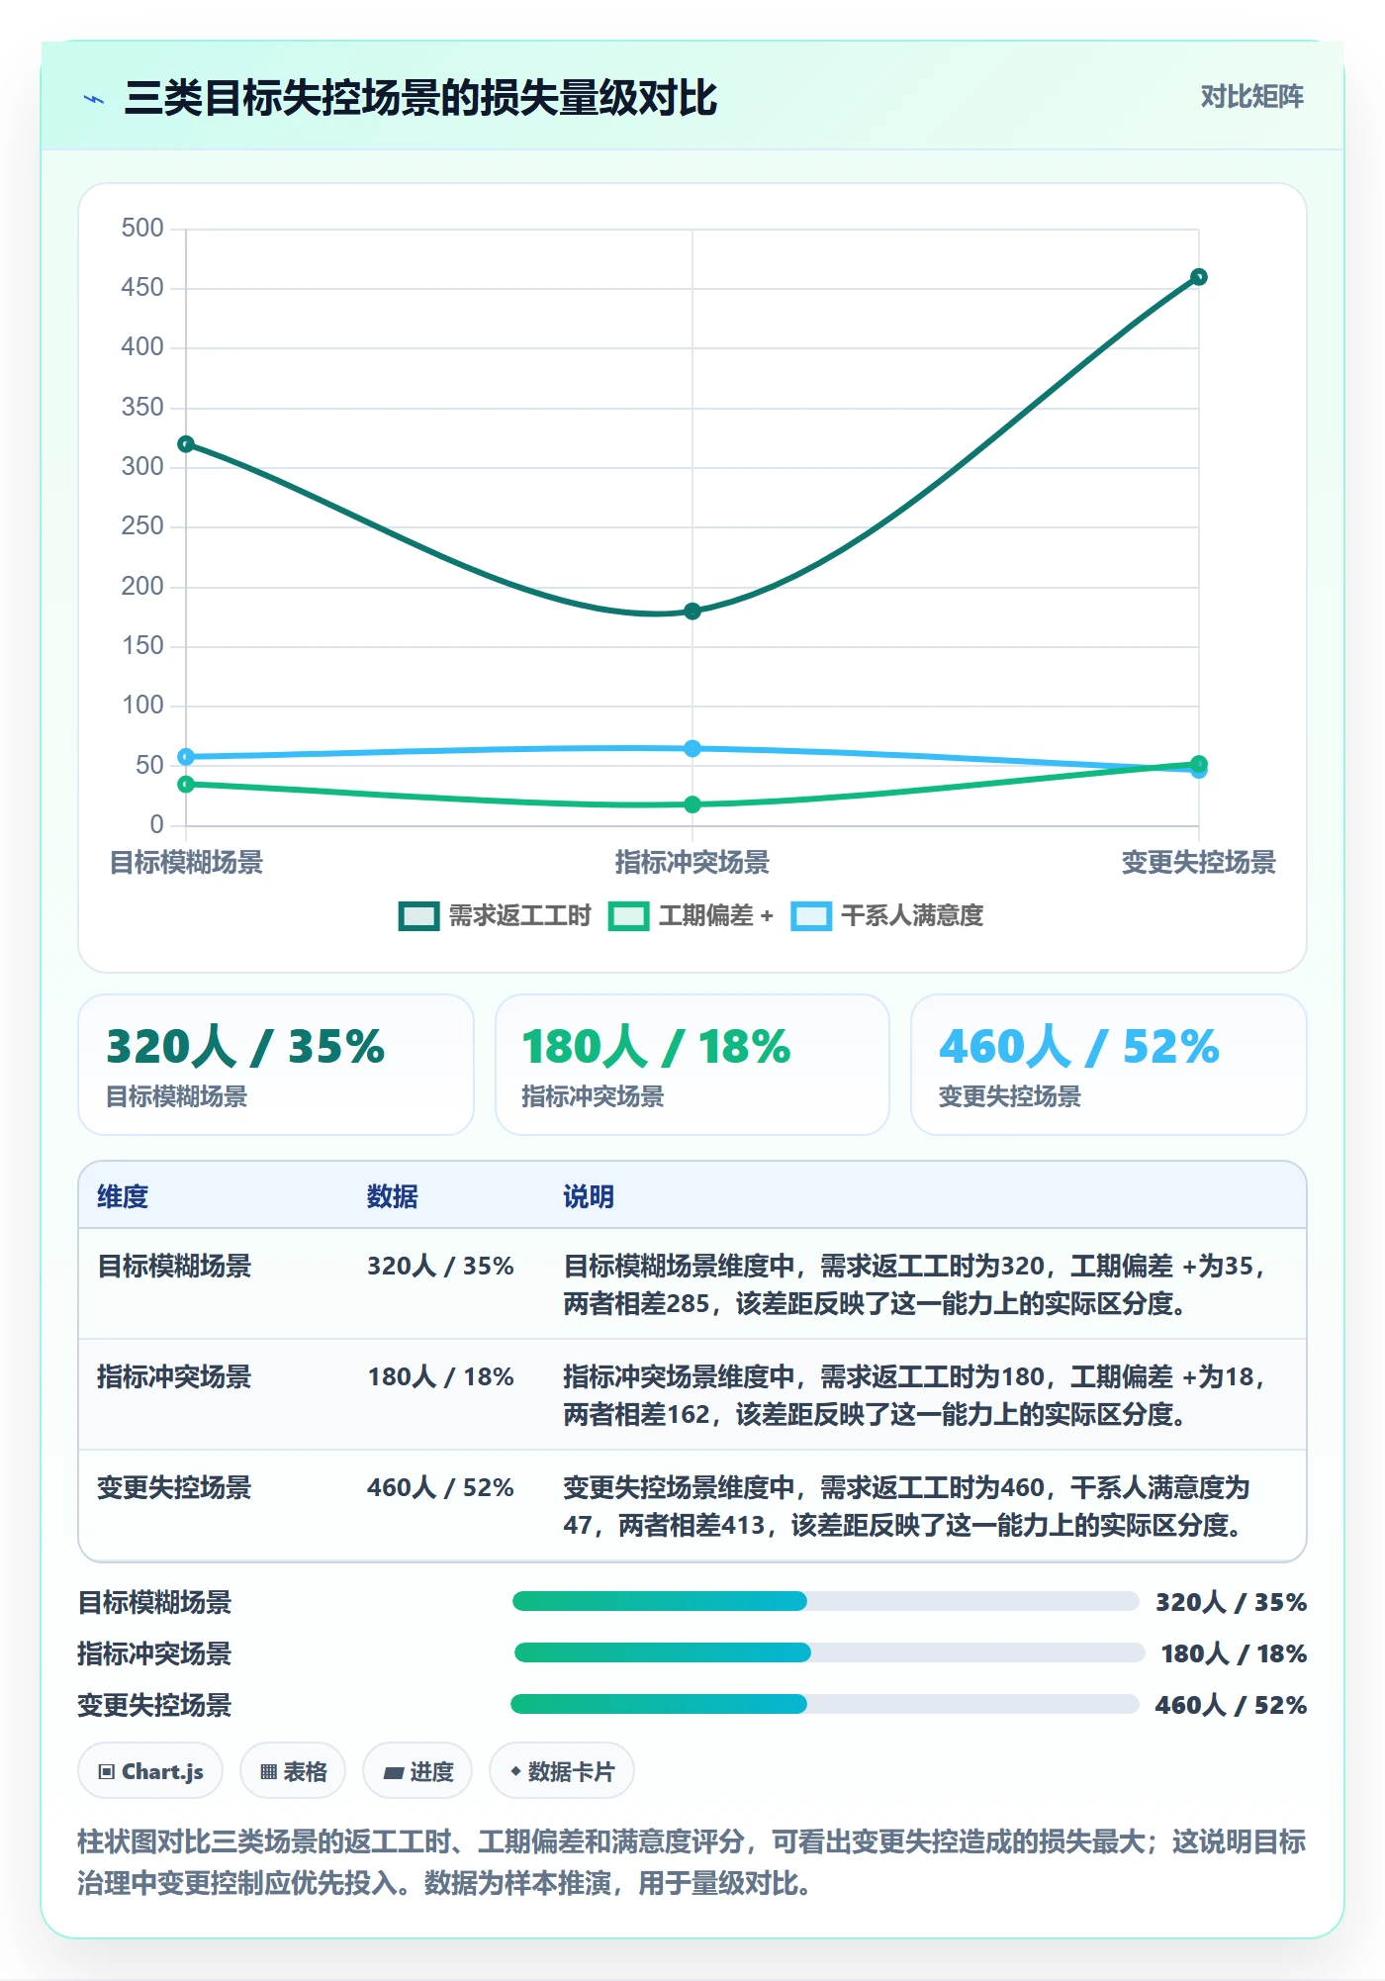1385x1981 pixels.
Task: Click table cell 320人 / 35%
Action: pos(440,1266)
